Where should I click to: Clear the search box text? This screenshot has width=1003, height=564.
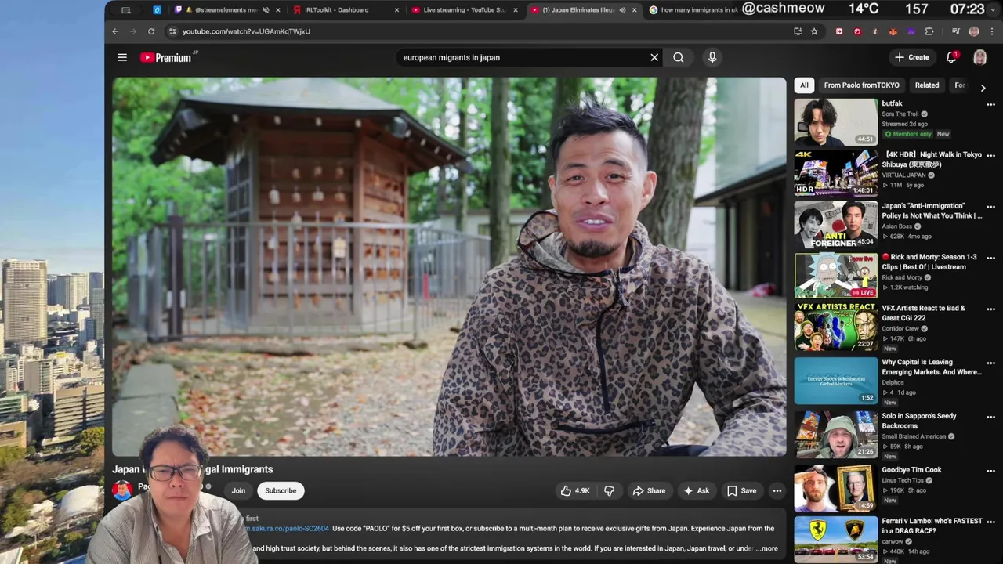[x=654, y=57]
